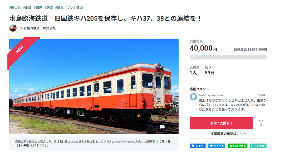Open the キハ205 train main image
Image resolution: width=285 pixels, height=156 pixels.
pyautogui.click(x=94, y=86)
